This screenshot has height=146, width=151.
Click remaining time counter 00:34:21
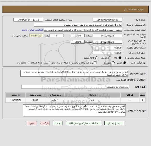pos(36,36)
